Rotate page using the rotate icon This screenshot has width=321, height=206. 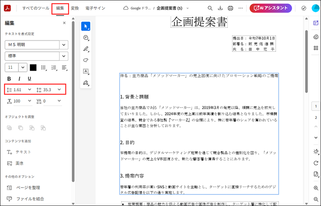click(x=316, y=163)
